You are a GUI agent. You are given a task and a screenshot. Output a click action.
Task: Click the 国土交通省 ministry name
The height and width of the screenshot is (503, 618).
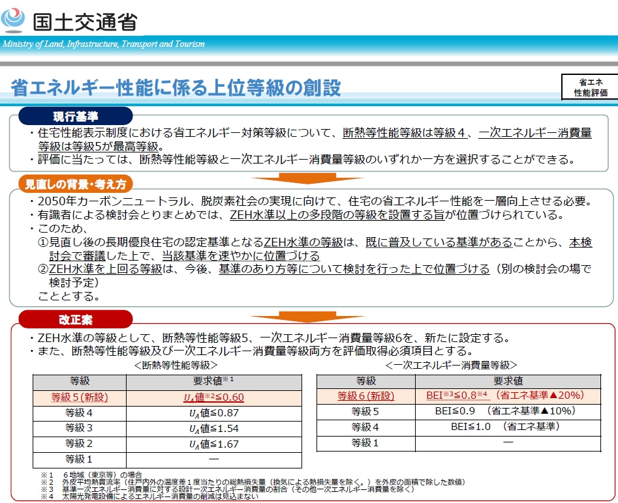tap(85, 21)
